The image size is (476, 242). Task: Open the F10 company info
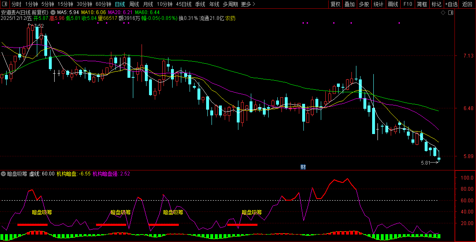tap(408, 4)
